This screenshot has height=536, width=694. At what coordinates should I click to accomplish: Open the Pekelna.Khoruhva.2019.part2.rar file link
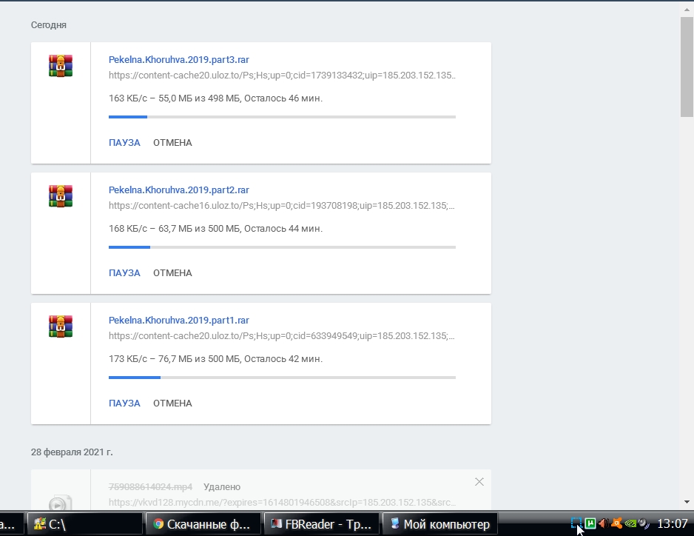[x=179, y=190]
